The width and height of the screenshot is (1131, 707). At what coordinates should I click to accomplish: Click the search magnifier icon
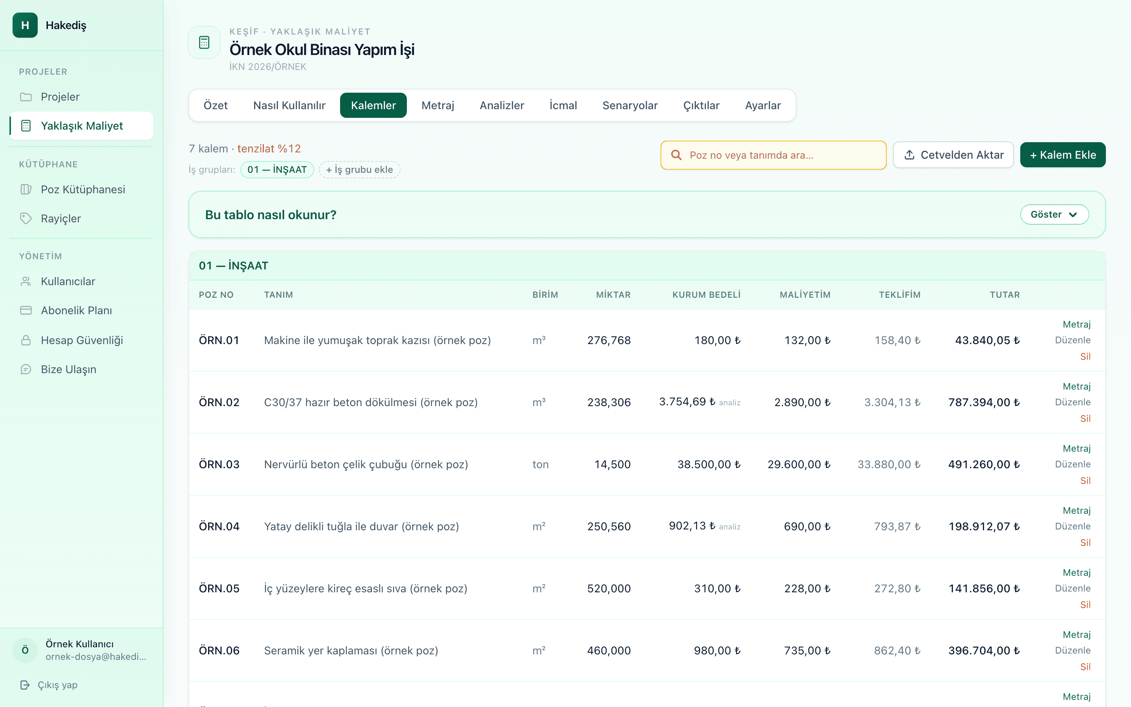(676, 155)
